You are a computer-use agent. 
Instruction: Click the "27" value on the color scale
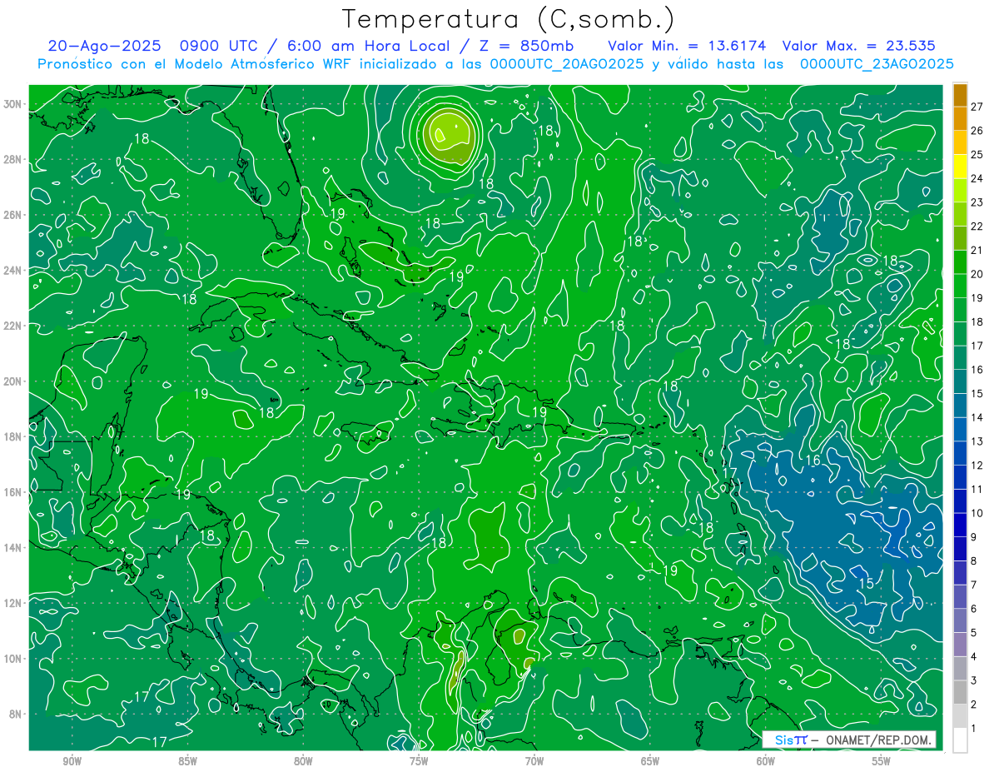pyautogui.click(x=977, y=107)
